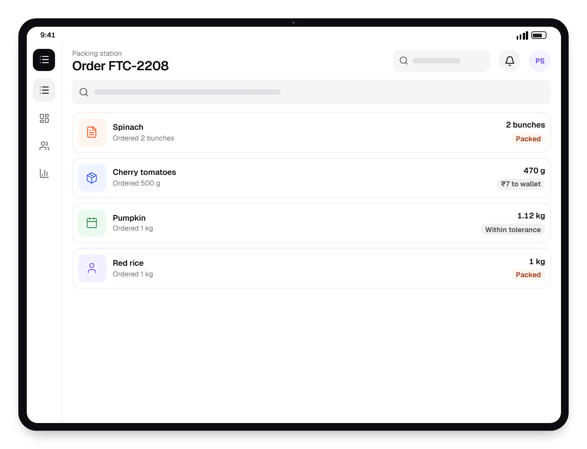The image size is (587, 449).
Task: Click the ₹7 to wallet badge
Action: pos(521,184)
